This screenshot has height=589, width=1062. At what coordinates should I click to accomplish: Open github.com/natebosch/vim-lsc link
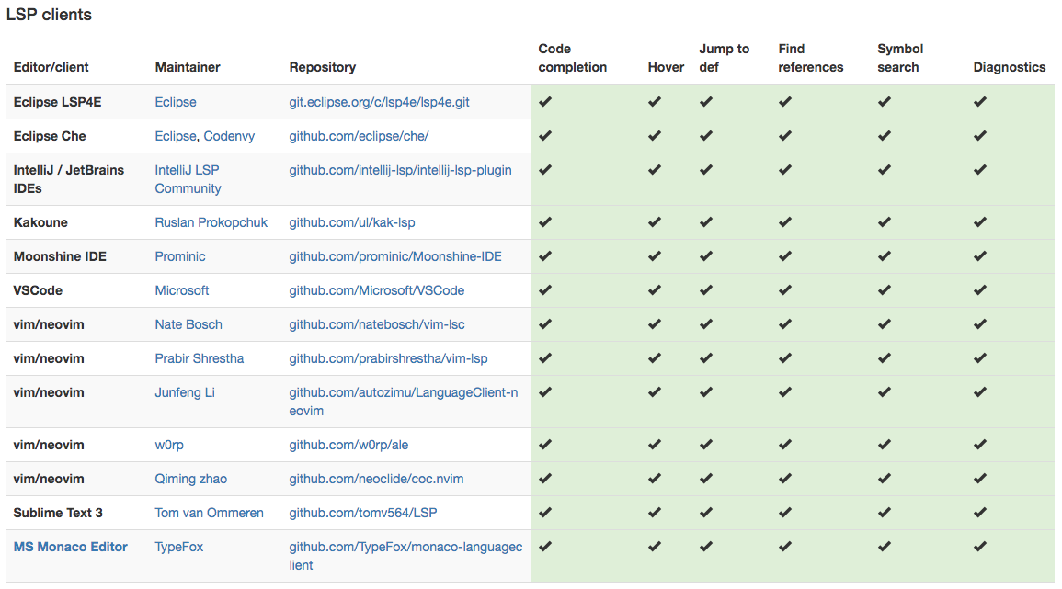[x=377, y=324]
